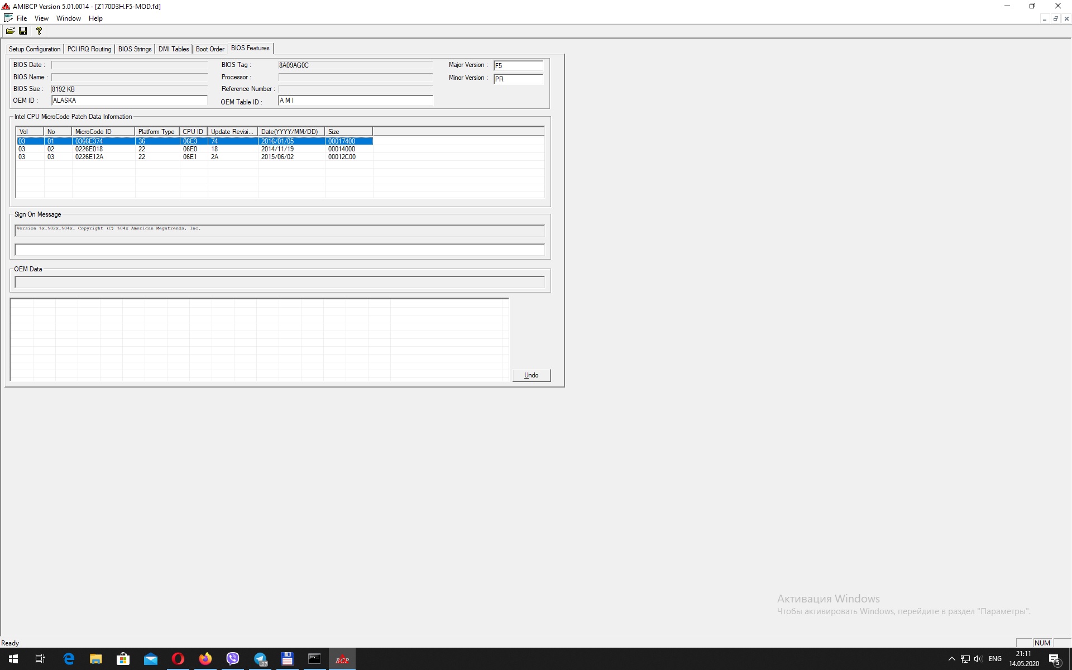Screen dimensions: 1072x670
Task: Open the Window menu
Action: [68, 18]
